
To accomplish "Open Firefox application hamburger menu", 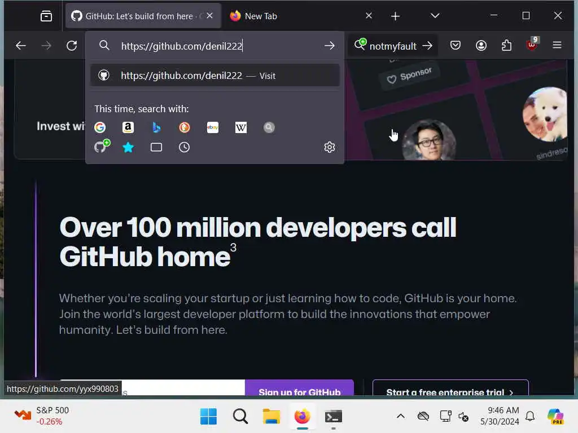I will [557, 45].
